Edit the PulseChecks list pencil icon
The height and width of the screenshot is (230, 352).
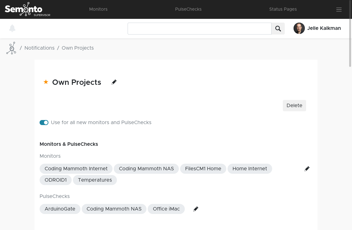pyautogui.click(x=196, y=209)
